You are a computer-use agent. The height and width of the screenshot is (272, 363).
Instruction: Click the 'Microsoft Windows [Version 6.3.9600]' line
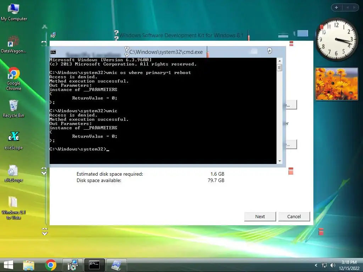[x=100, y=60]
